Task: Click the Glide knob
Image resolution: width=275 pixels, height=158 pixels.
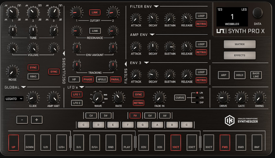Action: click(x=33, y=98)
